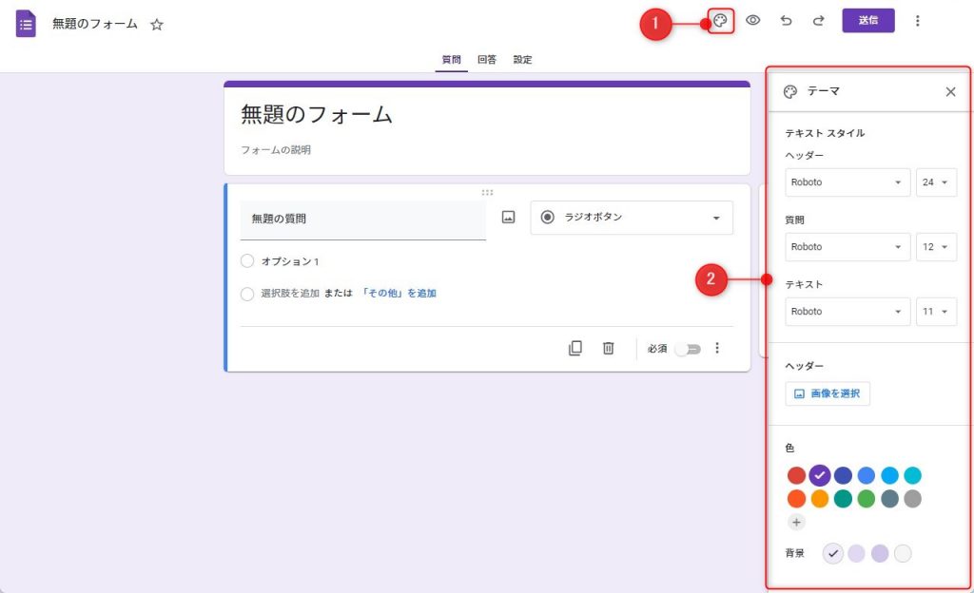Click 選択肢を追加 to add an option
The width and height of the screenshot is (974, 593).
(x=290, y=294)
